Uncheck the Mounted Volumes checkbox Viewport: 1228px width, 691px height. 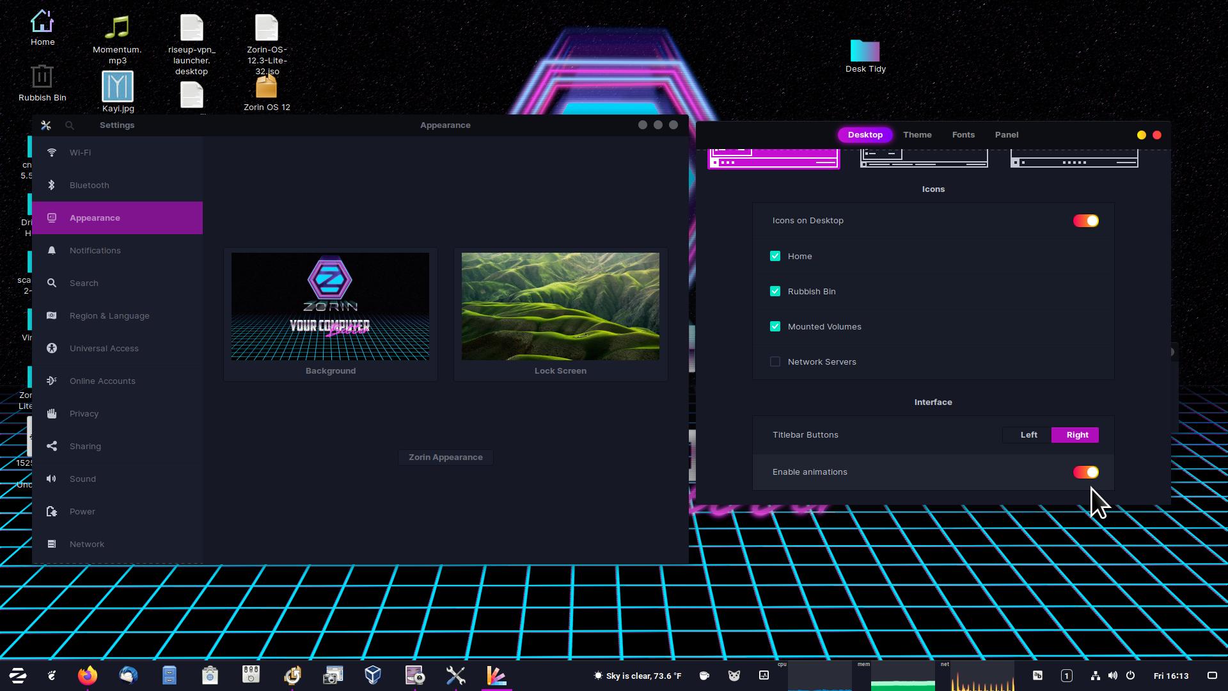775,327
